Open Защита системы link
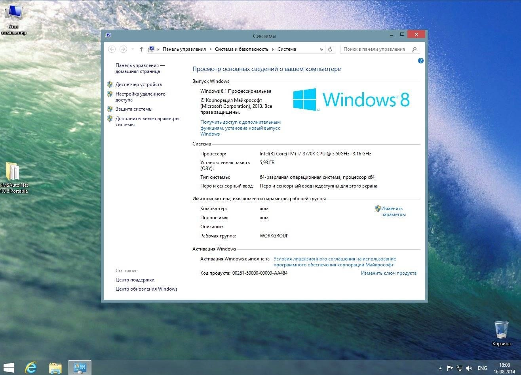Screen dimensions: 521x375 tap(134, 109)
